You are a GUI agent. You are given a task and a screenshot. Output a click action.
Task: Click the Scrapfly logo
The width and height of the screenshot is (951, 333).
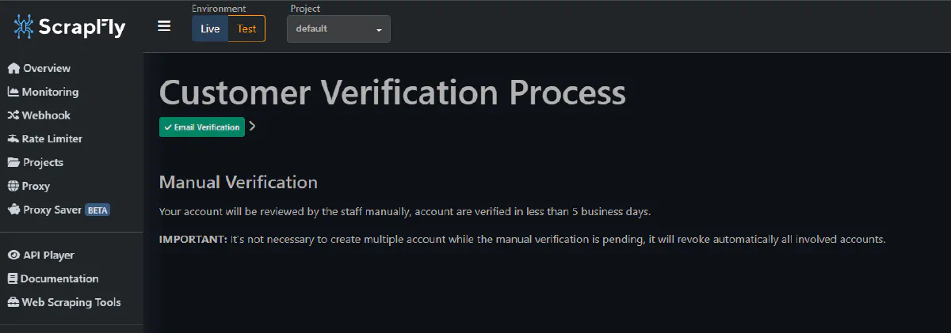point(70,27)
